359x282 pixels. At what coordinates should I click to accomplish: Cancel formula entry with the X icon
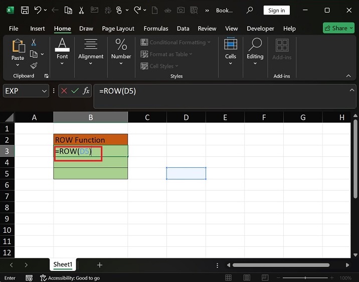(64, 91)
